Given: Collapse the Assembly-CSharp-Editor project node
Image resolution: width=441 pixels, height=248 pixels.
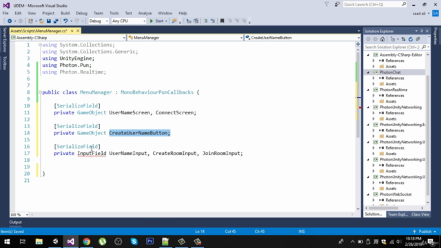Looking at the screenshot, I should point(368,55).
